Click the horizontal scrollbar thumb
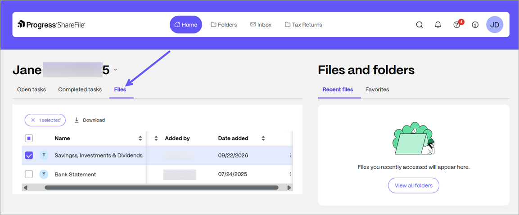The image size is (519, 215). pyautogui.click(x=162, y=188)
